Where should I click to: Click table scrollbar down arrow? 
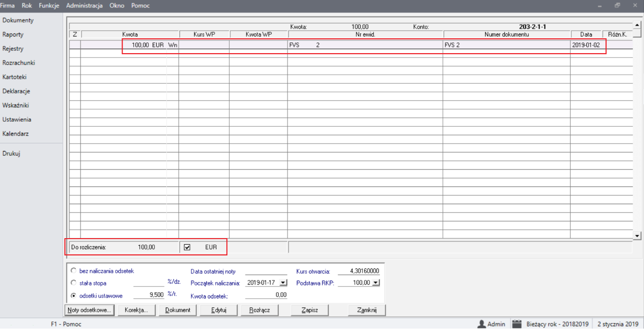click(x=637, y=236)
